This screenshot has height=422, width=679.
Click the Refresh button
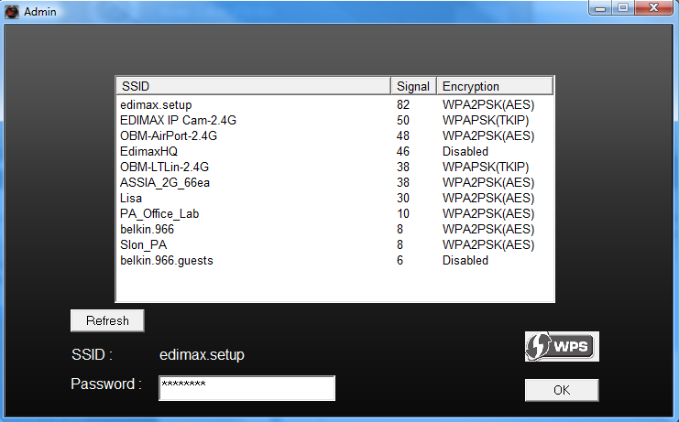tap(107, 320)
